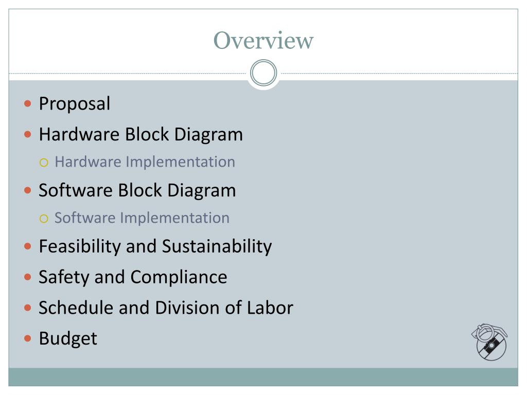Click the grenade camera logo icon

click(x=490, y=342)
